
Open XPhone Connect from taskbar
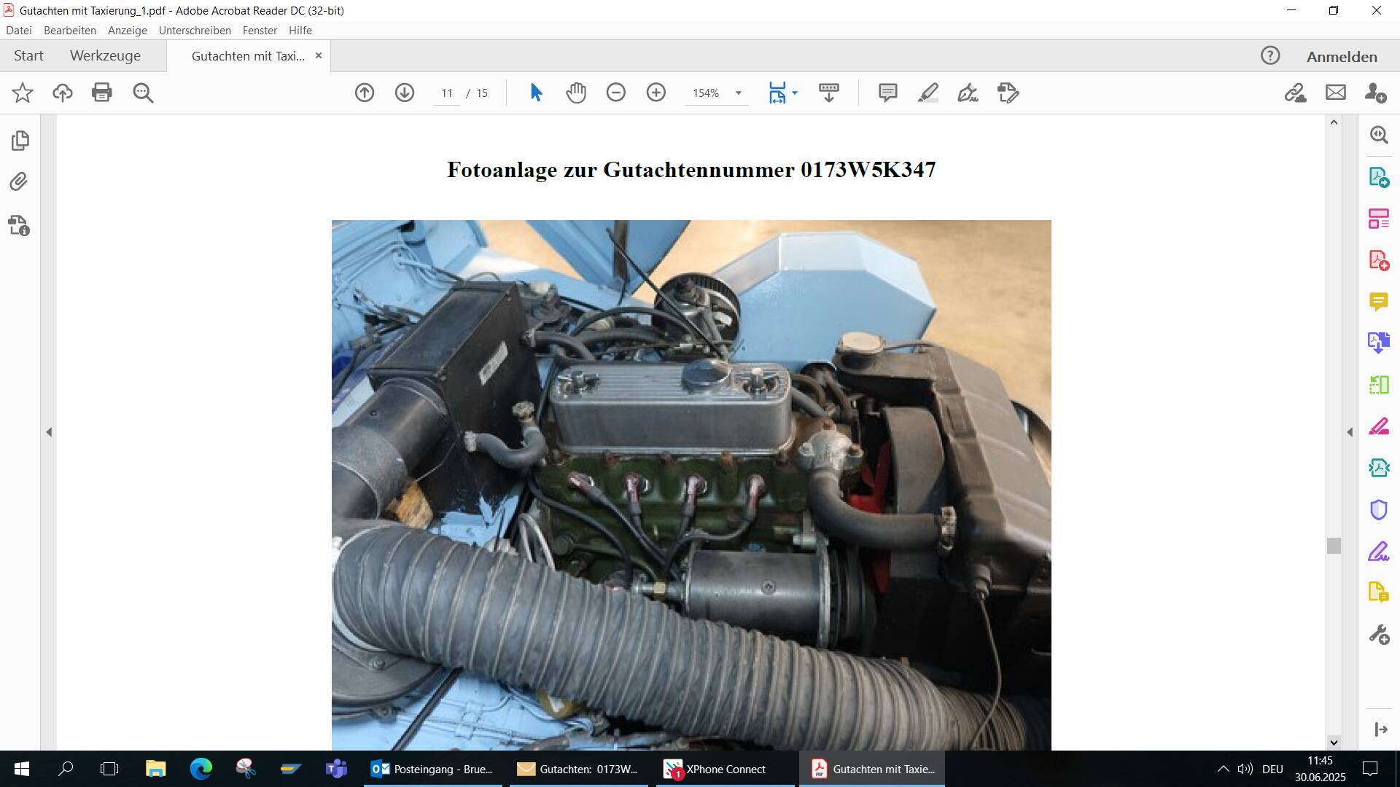pyautogui.click(x=725, y=769)
